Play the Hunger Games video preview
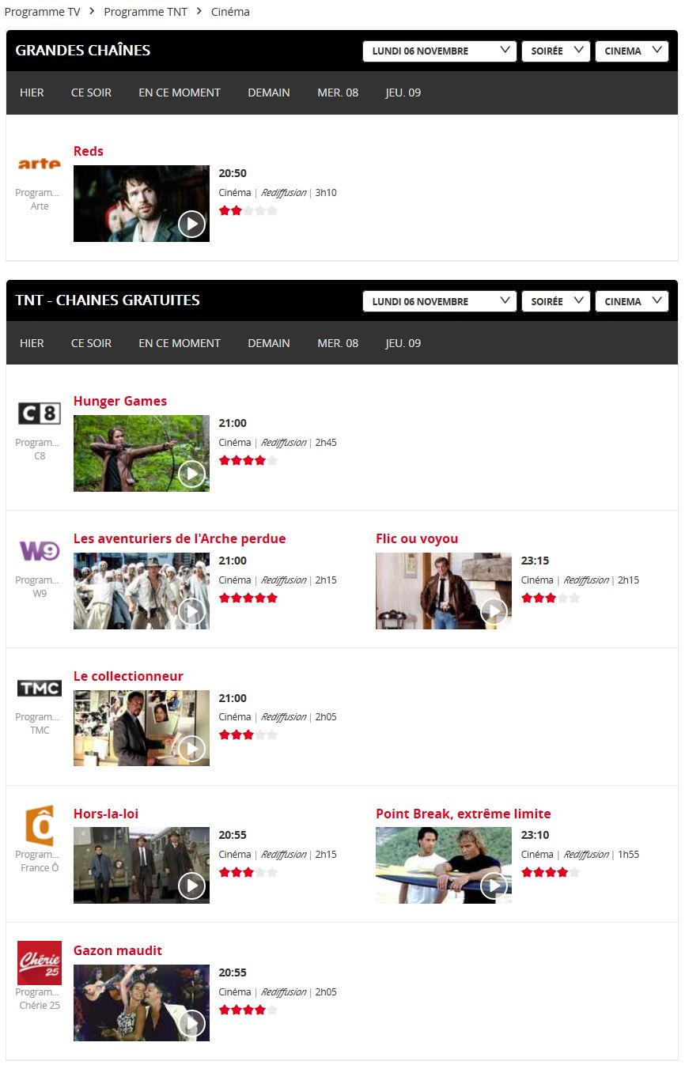 point(191,474)
